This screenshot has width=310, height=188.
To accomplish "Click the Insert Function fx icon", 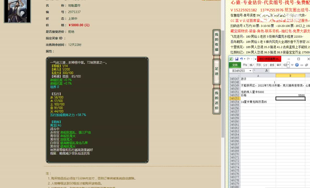I will coord(267,70).
